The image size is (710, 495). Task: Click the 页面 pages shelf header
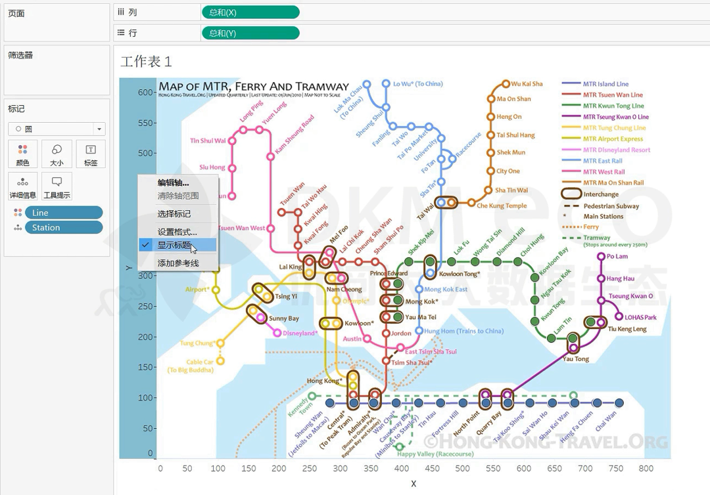[x=16, y=14]
